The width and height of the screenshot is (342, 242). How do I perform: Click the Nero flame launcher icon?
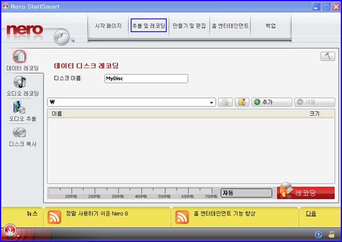pyautogui.click(x=9, y=231)
